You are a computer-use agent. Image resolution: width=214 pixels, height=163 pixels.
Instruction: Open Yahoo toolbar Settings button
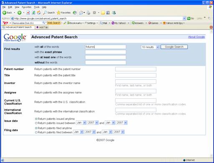click(x=90, y=23)
